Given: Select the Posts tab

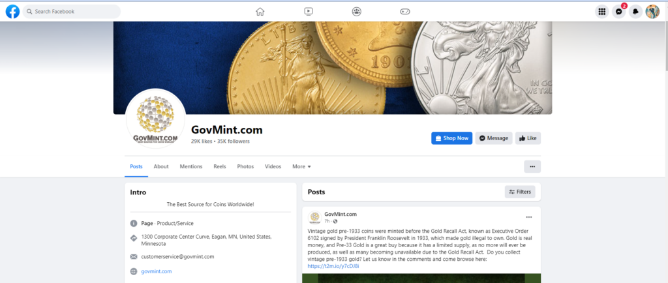Looking at the screenshot, I should point(136,166).
